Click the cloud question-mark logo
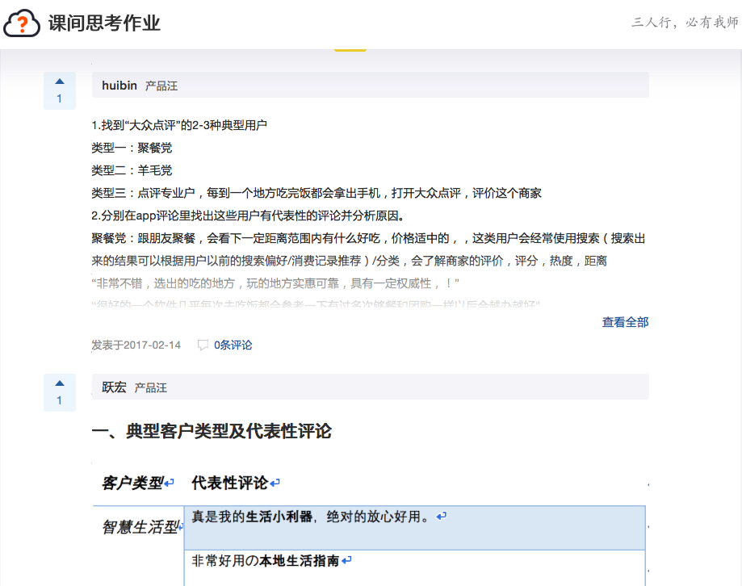The height and width of the screenshot is (586, 742). point(21,23)
